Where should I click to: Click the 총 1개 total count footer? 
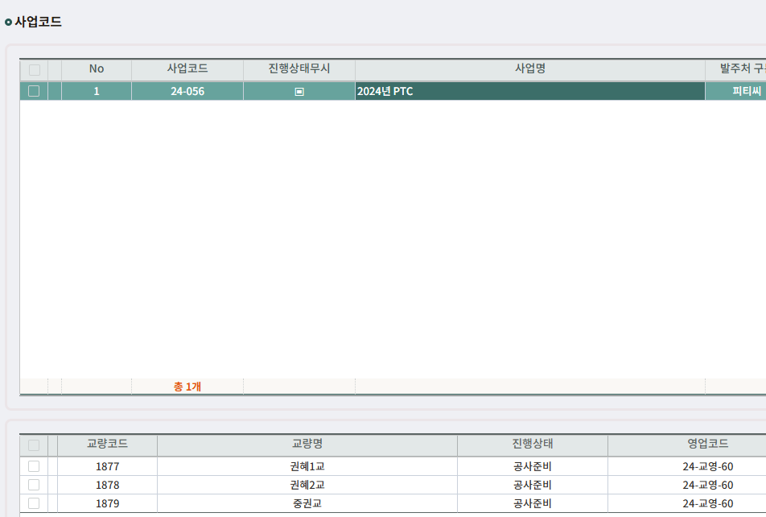[187, 387]
